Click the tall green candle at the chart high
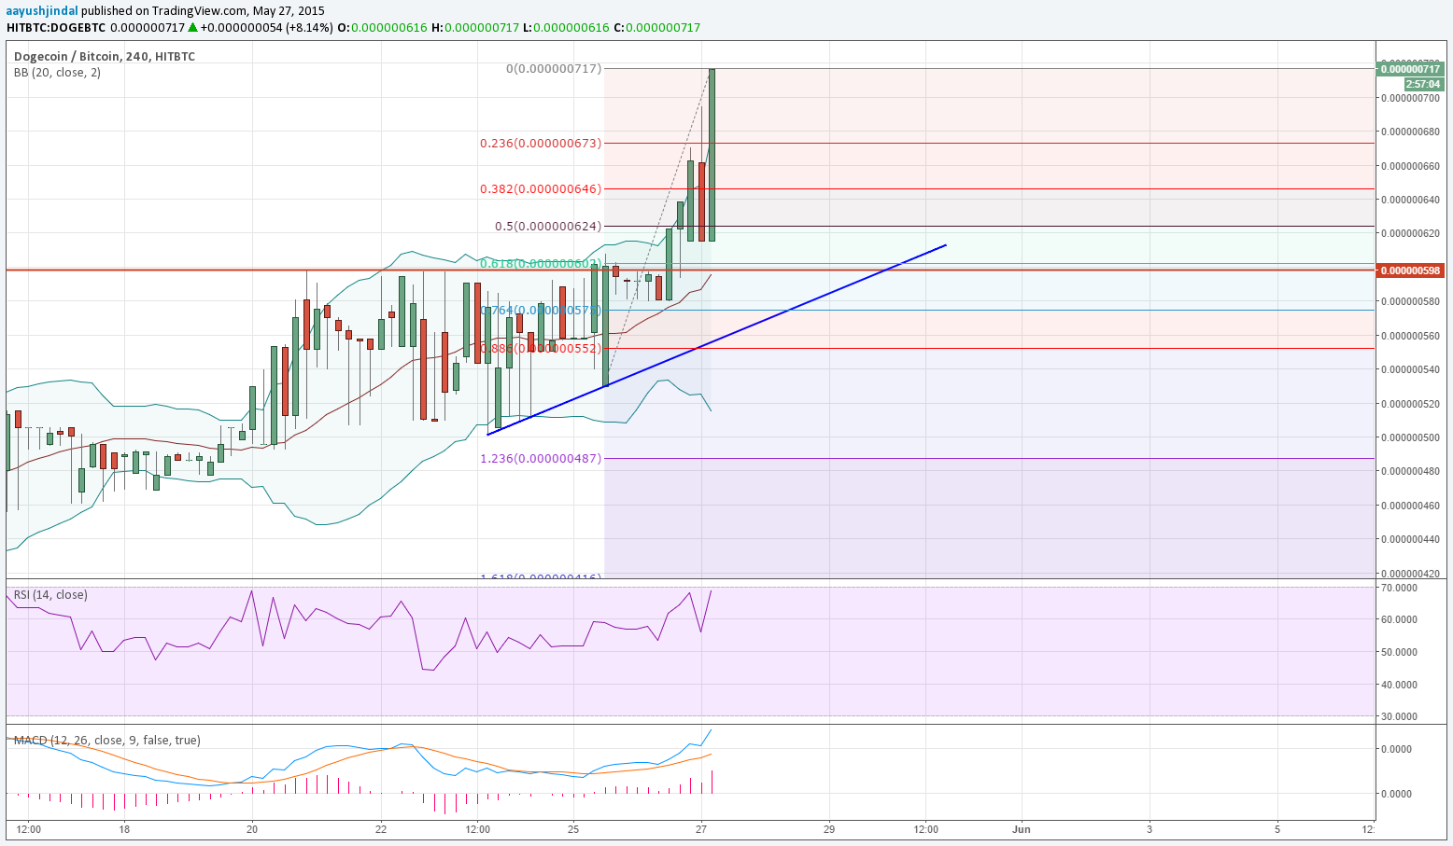1453x846 pixels. (712, 154)
